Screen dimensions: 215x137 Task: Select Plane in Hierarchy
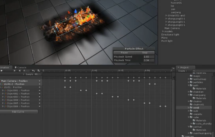pos(164,38)
